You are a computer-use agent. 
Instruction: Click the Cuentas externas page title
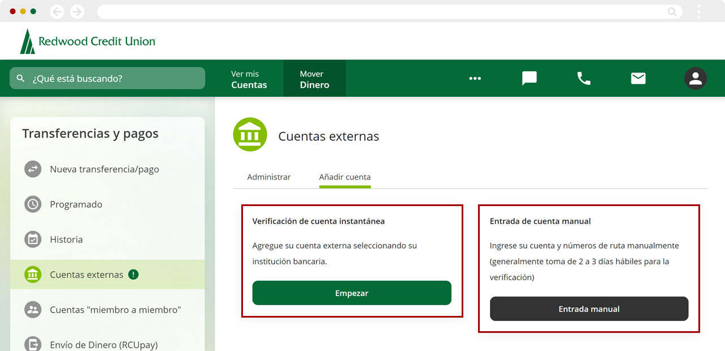click(329, 136)
